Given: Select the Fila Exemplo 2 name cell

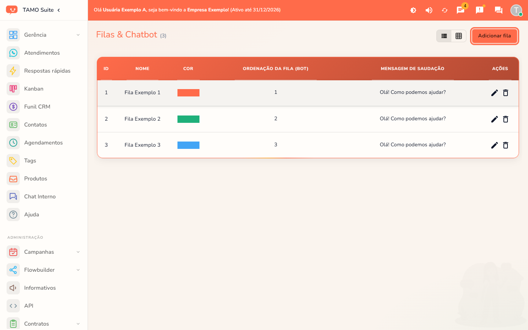Looking at the screenshot, I should click(142, 119).
